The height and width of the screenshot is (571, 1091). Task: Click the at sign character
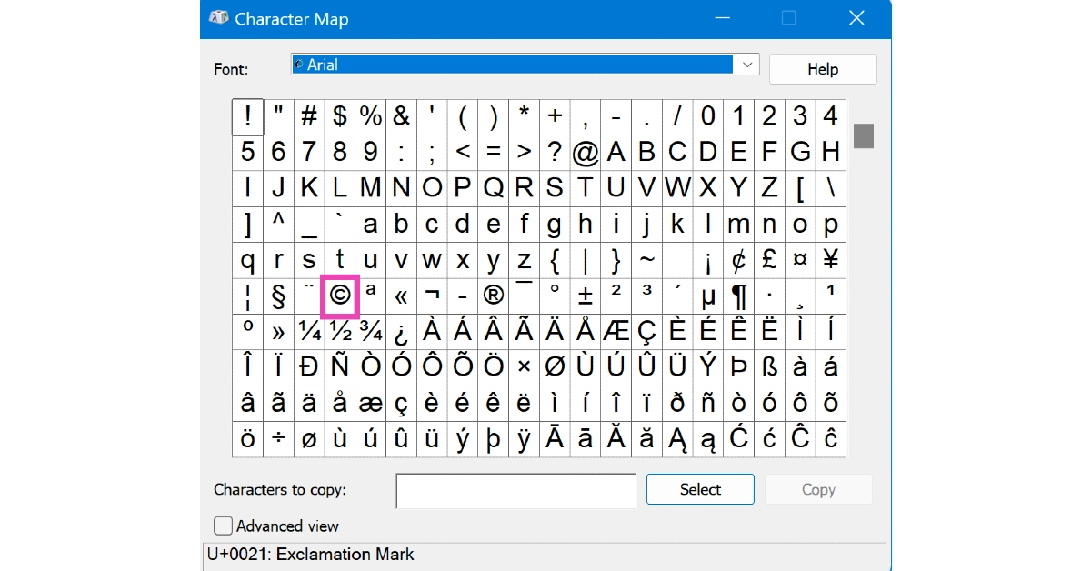586,152
